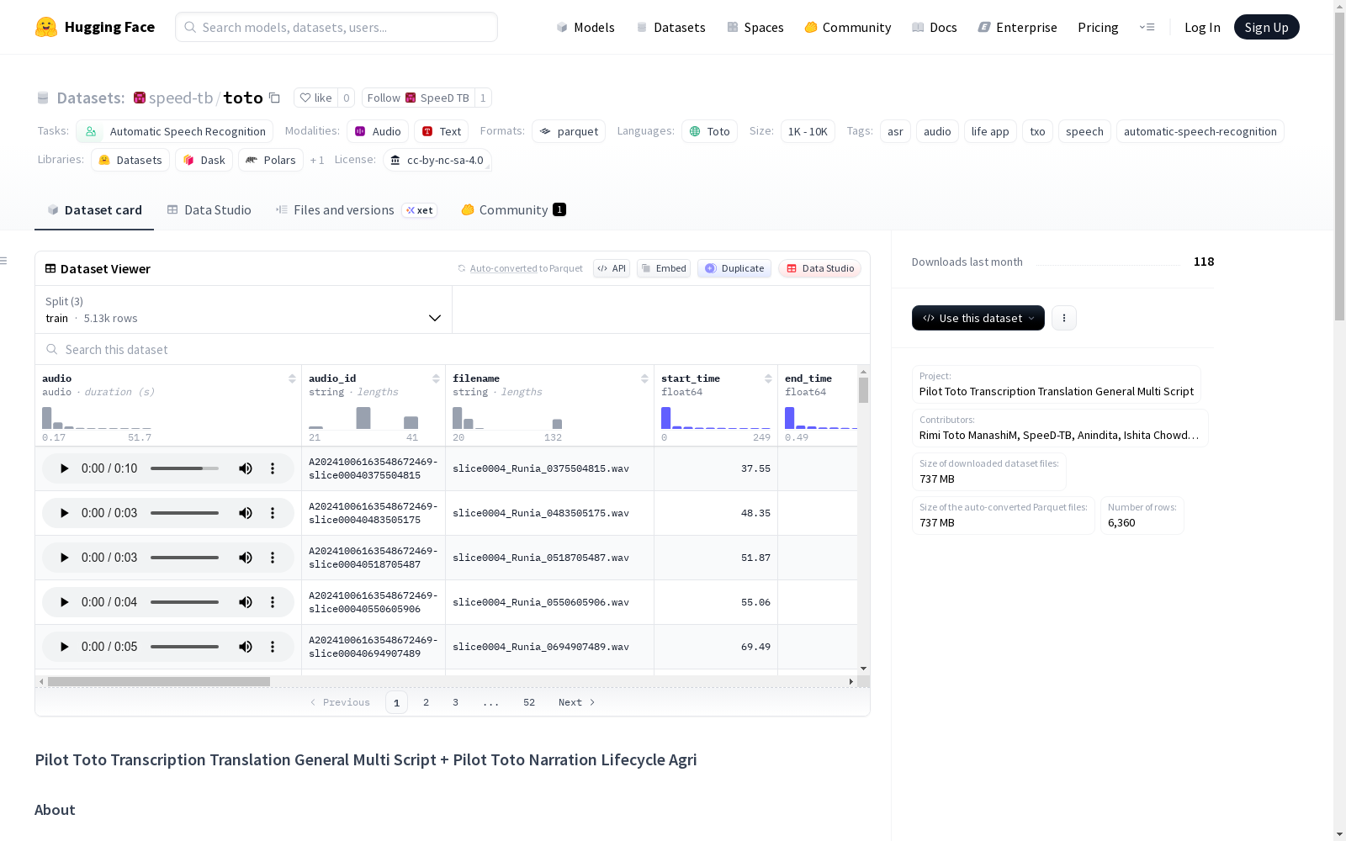Open the Dataset card tab

pyautogui.click(x=94, y=210)
